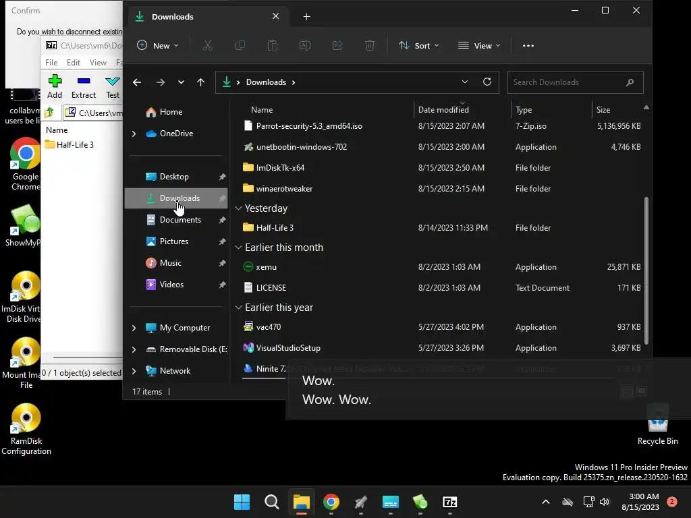Open taskbar Search magnifier

(271, 502)
